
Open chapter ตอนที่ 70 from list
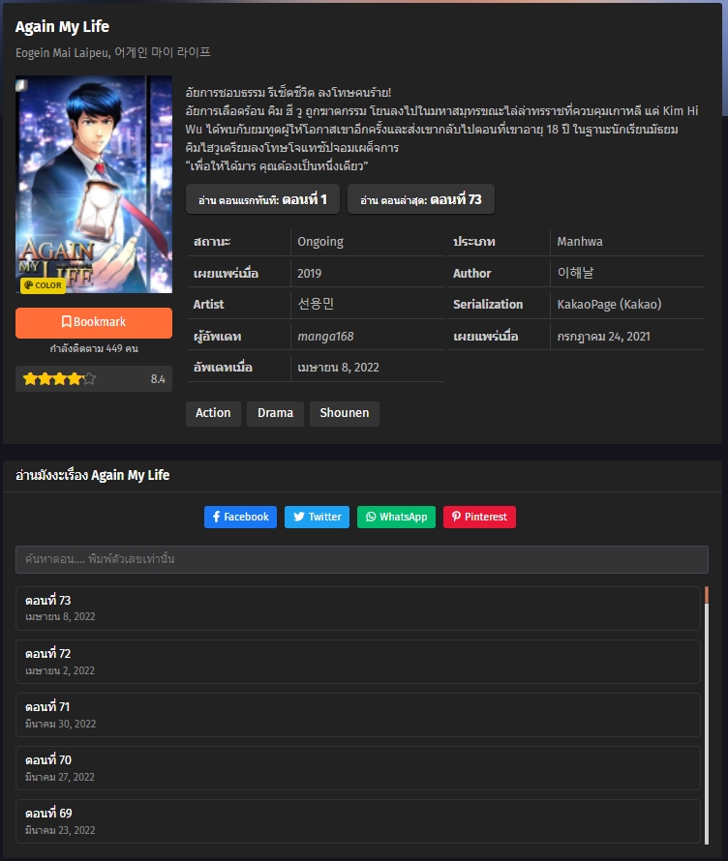(357, 768)
